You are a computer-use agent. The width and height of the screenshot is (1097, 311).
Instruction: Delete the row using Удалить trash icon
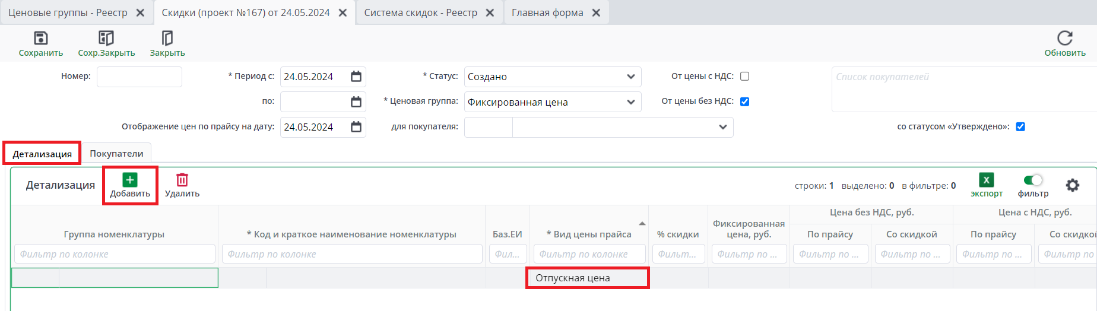click(x=182, y=180)
